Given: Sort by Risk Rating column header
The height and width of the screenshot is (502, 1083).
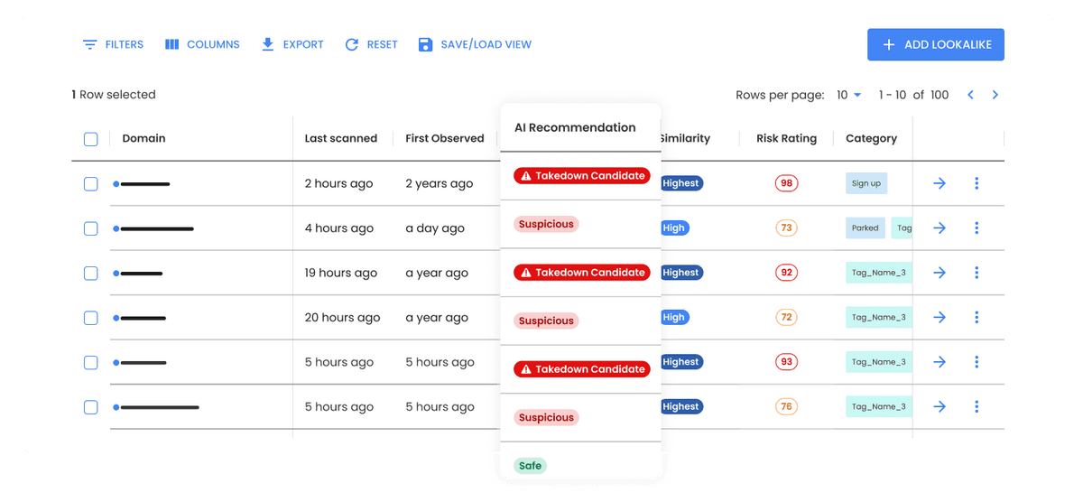Looking at the screenshot, I should (x=786, y=138).
